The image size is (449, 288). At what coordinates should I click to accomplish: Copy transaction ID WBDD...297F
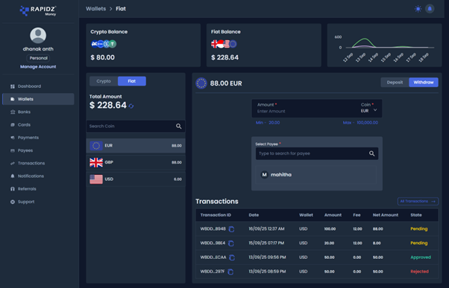(x=230, y=272)
